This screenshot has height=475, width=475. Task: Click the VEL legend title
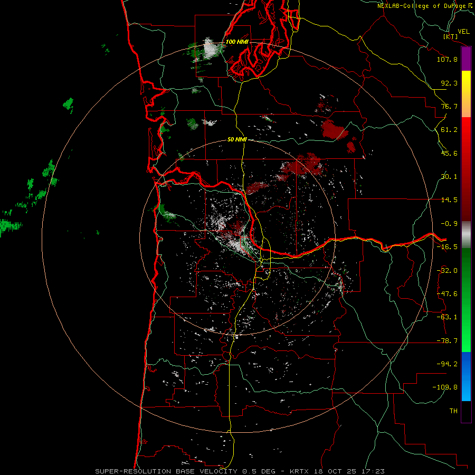(x=463, y=32)
